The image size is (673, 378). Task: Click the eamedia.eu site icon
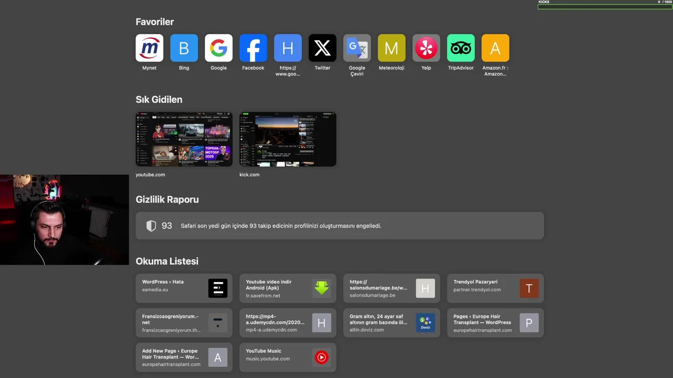[x=218, y=288]
